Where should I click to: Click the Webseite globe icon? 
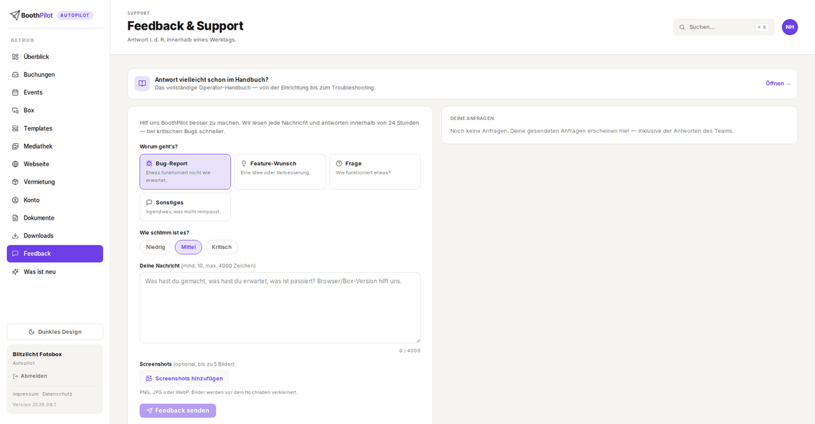(16, 164)
